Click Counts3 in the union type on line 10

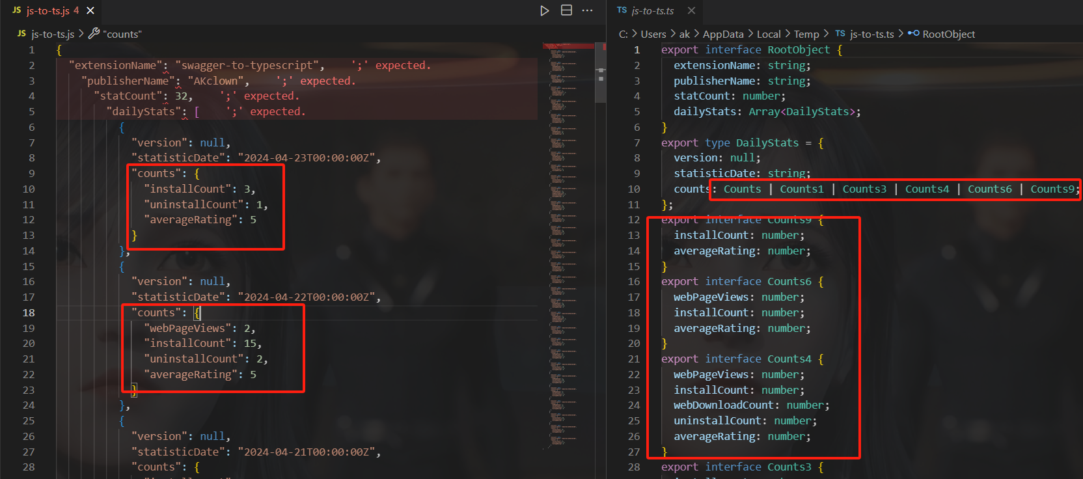[x=864, y=189]
